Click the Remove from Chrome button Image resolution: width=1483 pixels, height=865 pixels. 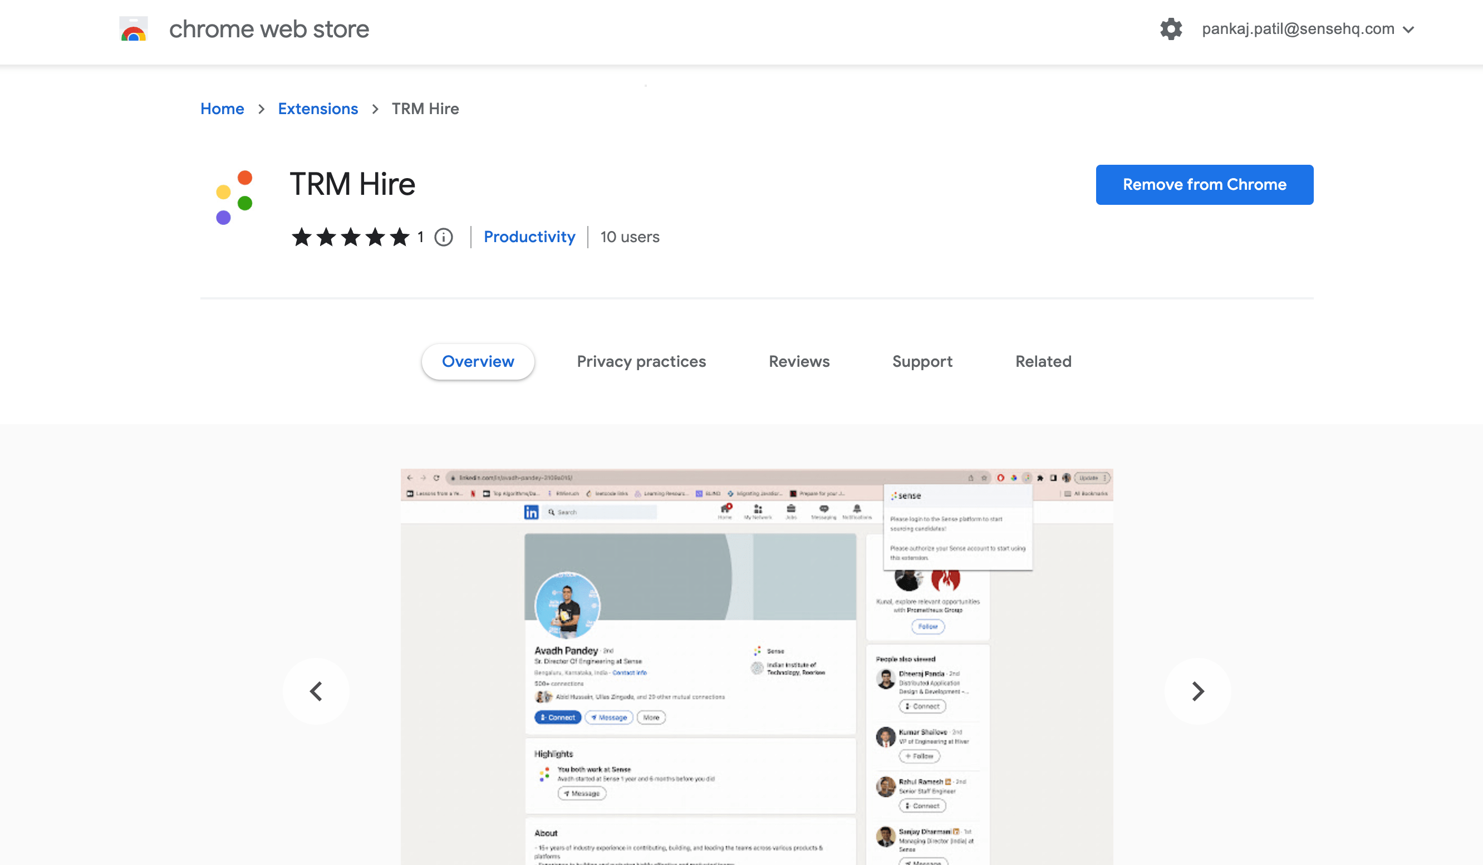pyautogui.click(x=1204, y=184)
